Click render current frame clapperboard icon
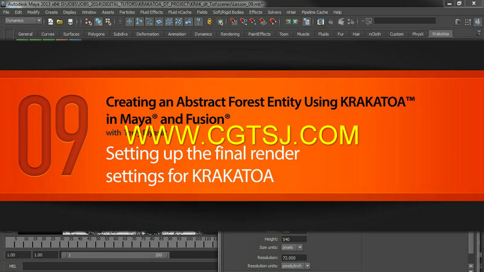 pyautogui.click(x=331, y=22)
